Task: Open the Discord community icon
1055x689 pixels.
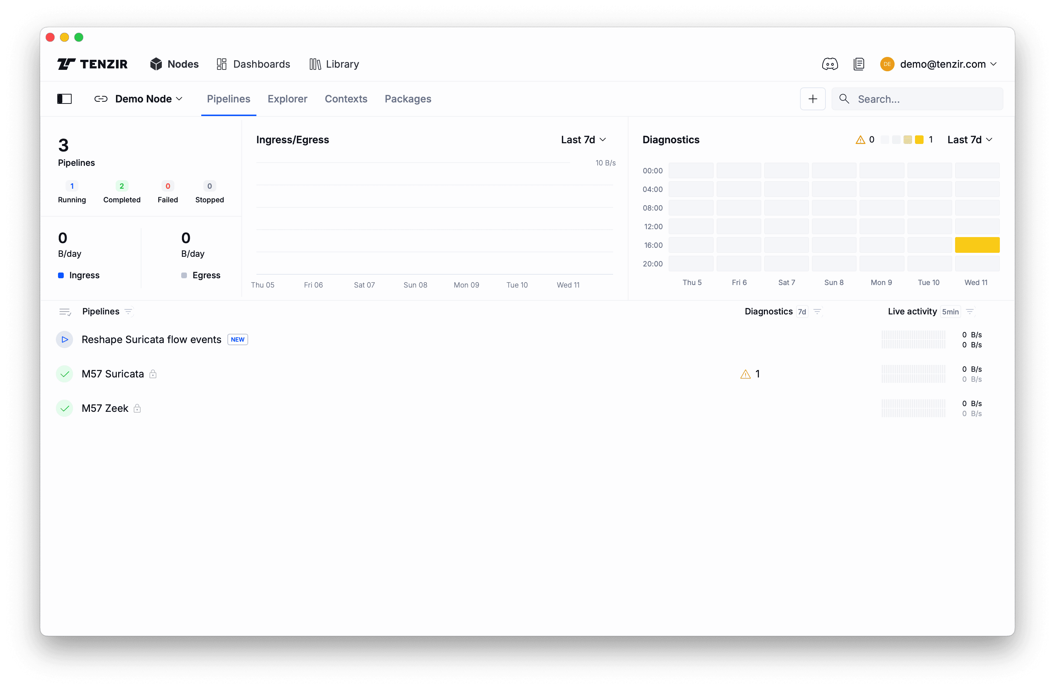Action: pyautogui.click(x=829, y=64)
